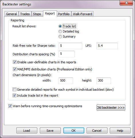Open the Walk-Forward tab
The image size is (135, 138).
click(83, 14)
